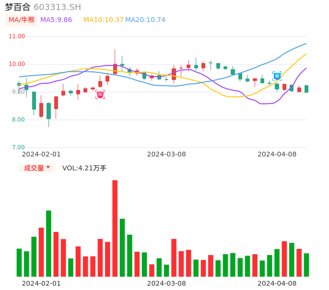
Task: Click the blue bear signal marker icon
Action: pyautogui.click(x=277, y=76)
